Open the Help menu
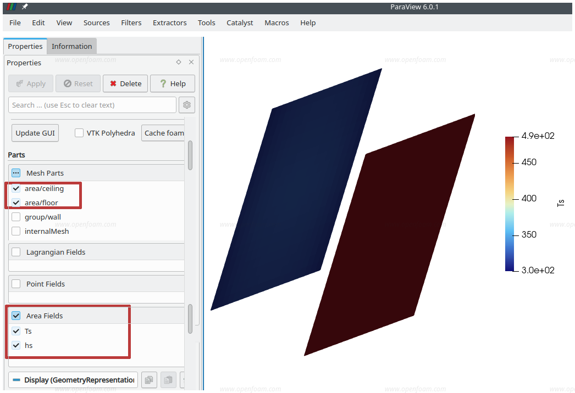This screenshot has height=393, width=575. 308,23
